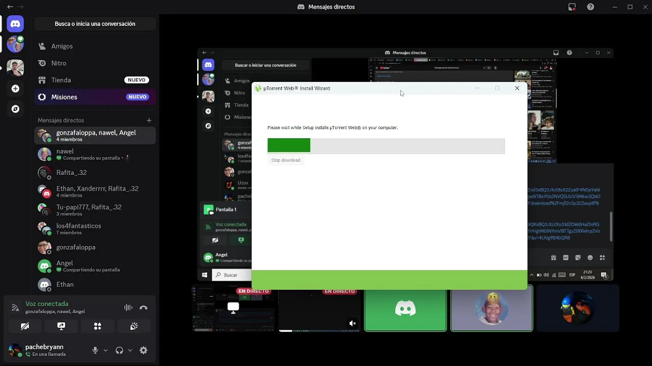This screenshot has width=652, height=366.
Task: Expand microphone input options arrow
Action: tap(105, 350)
